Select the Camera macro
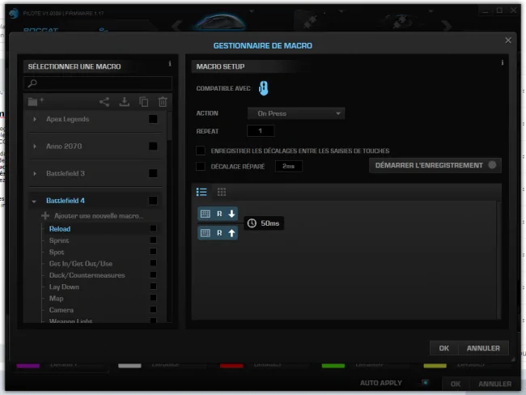 tap(62, 310)
